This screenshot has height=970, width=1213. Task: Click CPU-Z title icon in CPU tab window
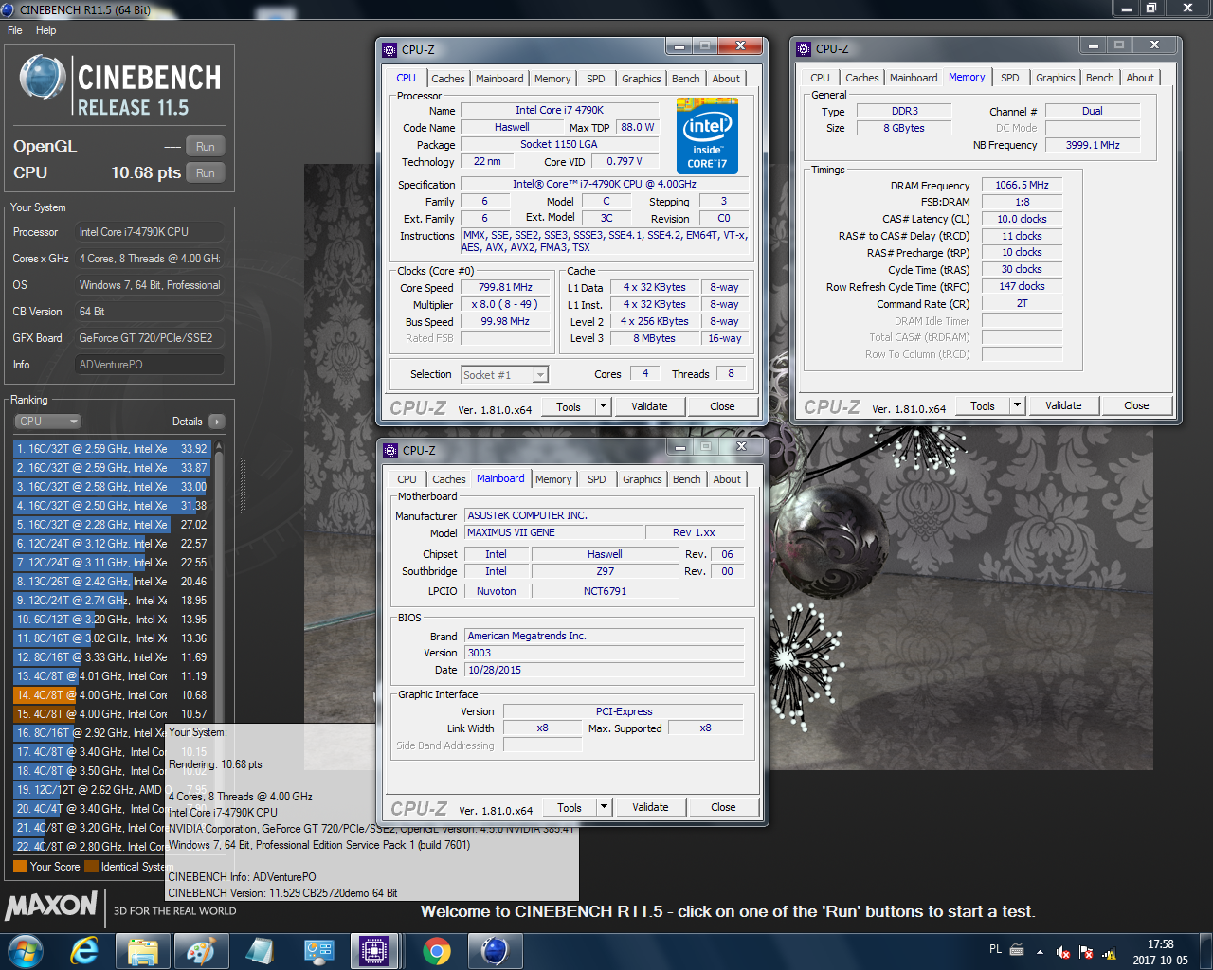coord(389,49)
